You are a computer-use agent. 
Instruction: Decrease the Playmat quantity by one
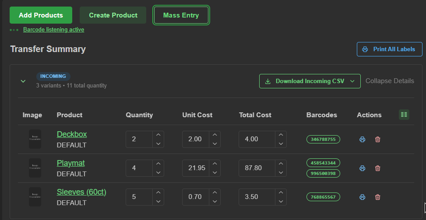coord(158,172)
